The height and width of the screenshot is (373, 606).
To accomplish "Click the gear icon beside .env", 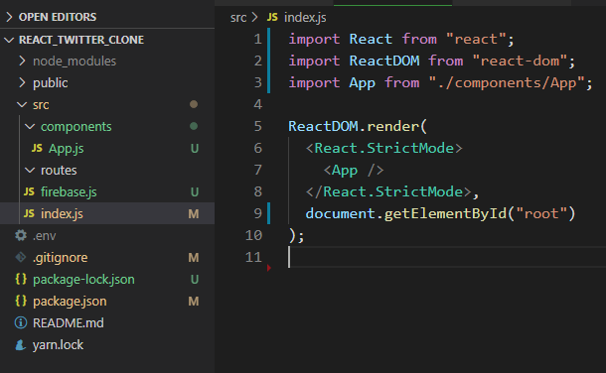I will (21, 235).
